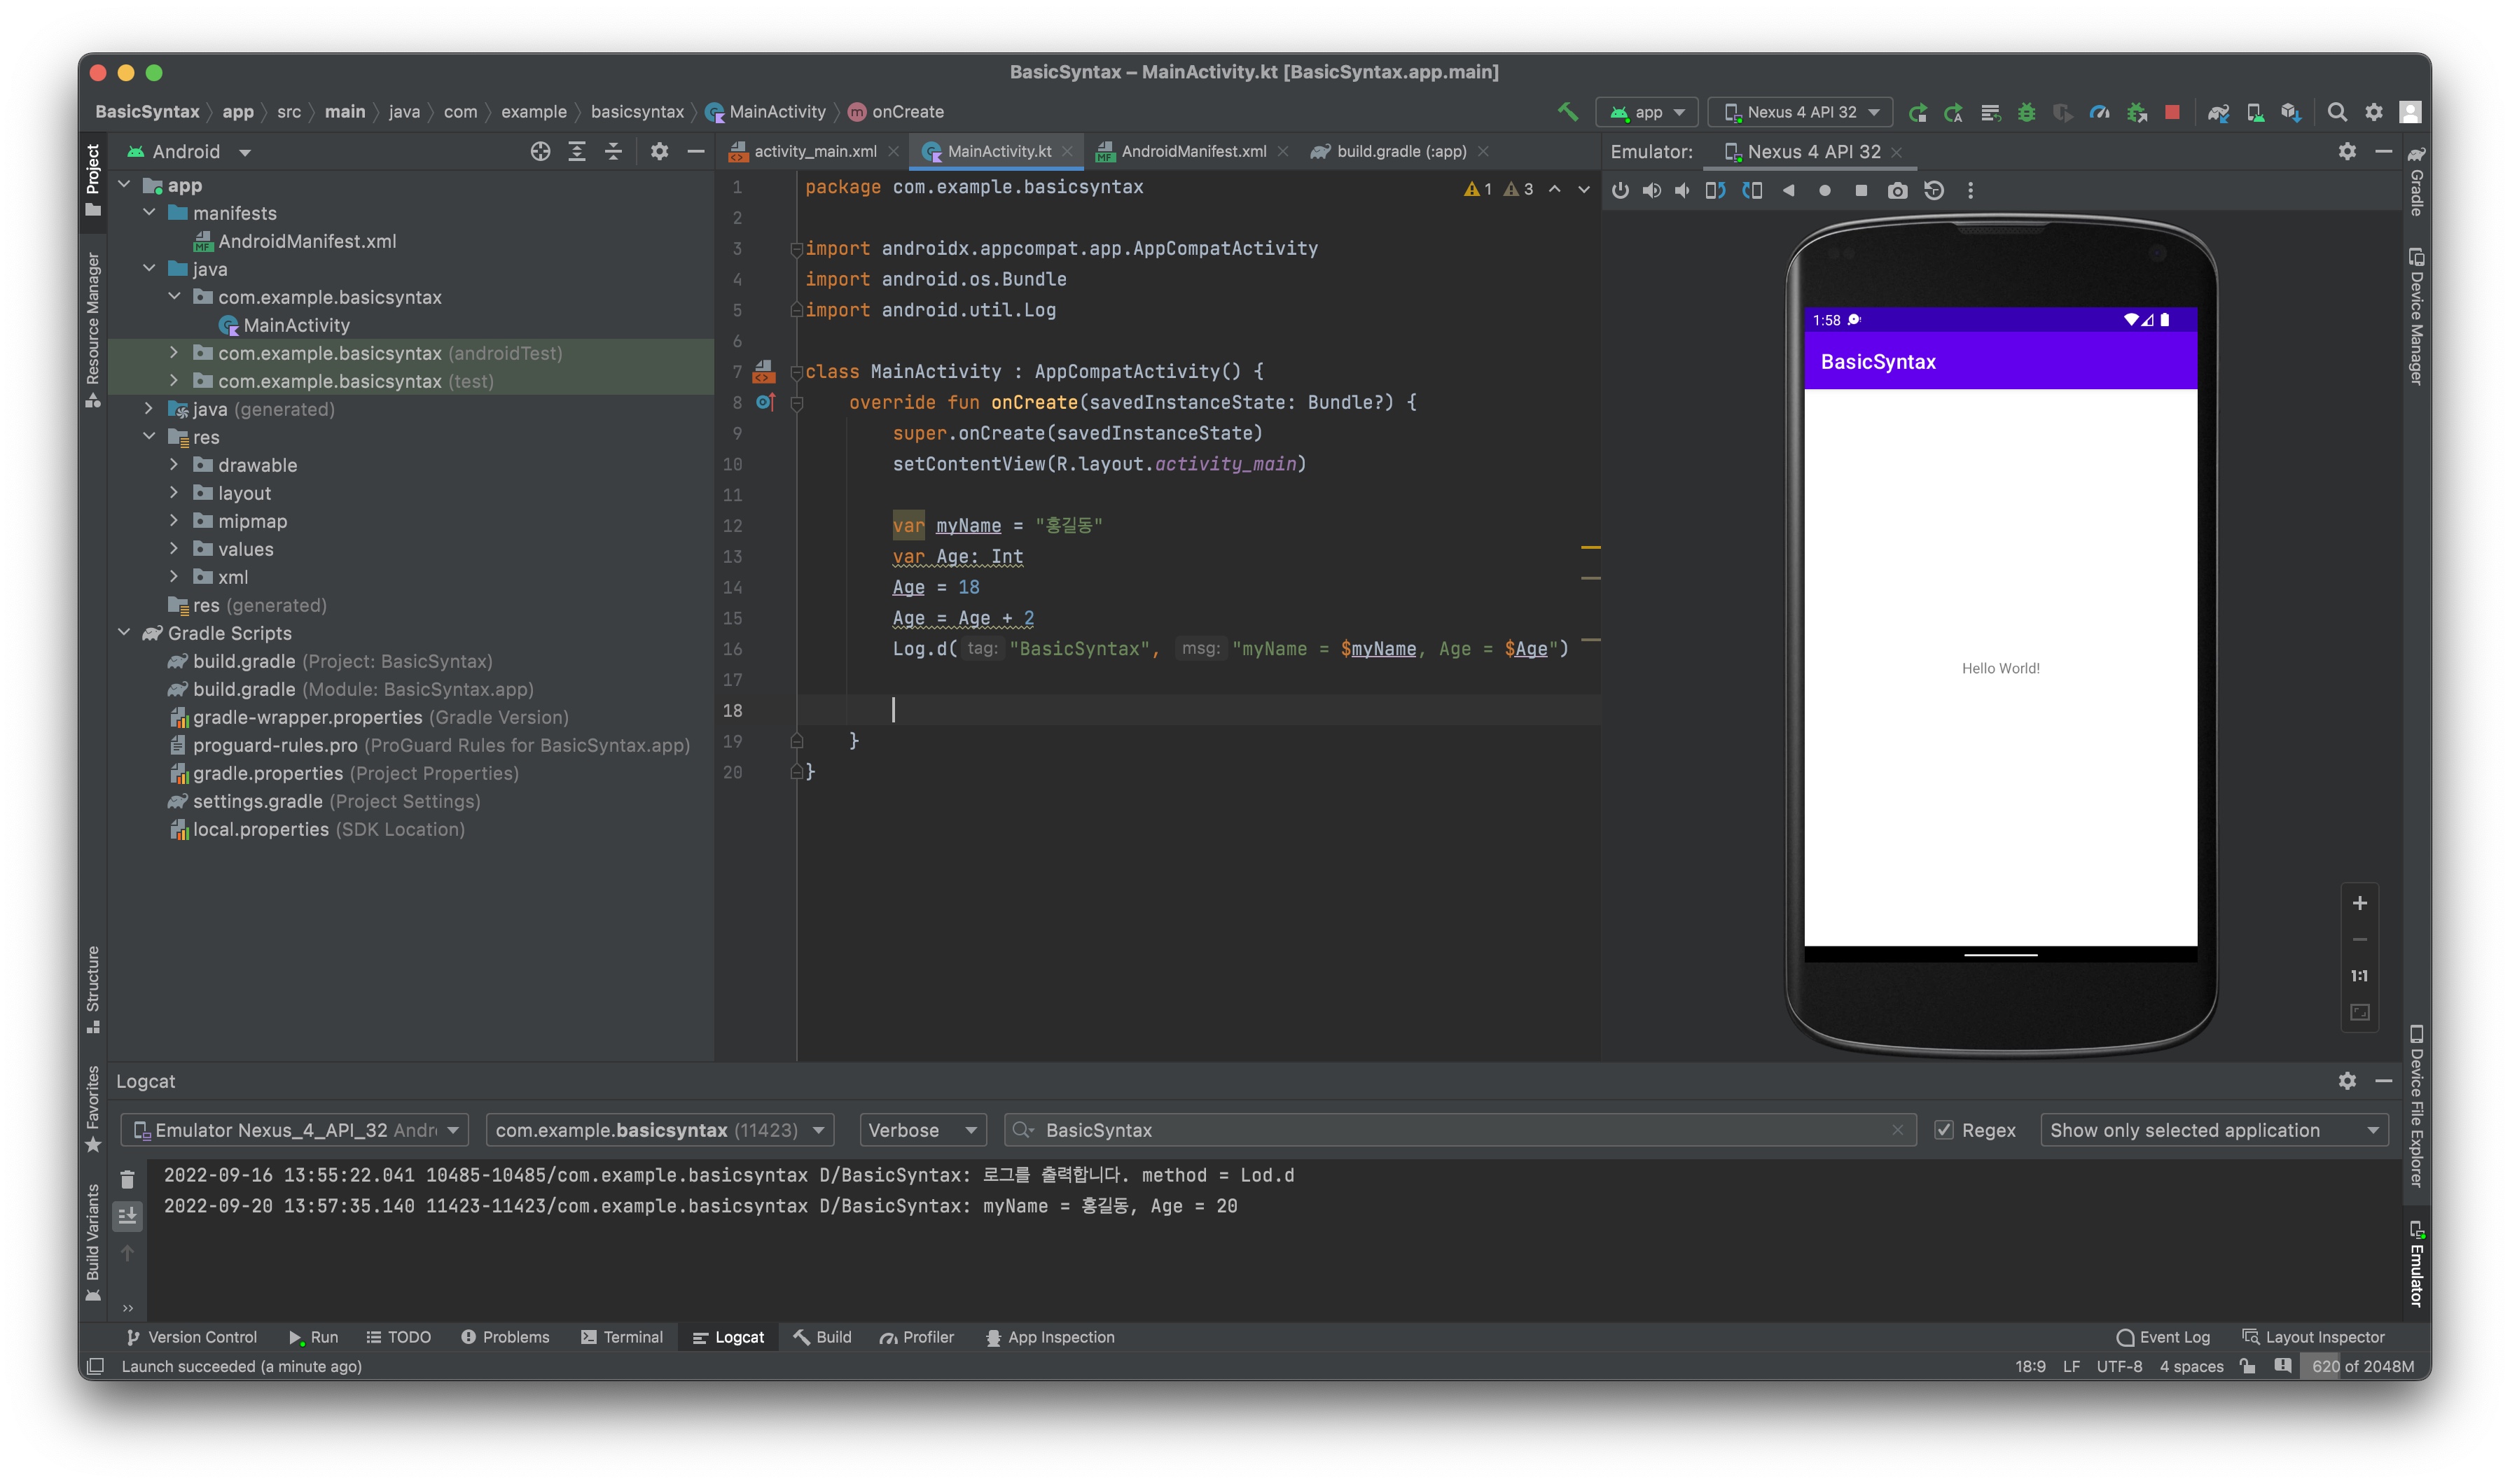Click Expand All in project panel
This screenshot has width=2510, height=1484.
click(577, 151)
